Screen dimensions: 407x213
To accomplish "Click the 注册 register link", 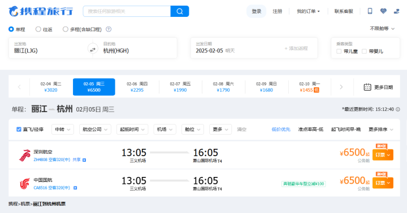I will click(x=277, y=11).
